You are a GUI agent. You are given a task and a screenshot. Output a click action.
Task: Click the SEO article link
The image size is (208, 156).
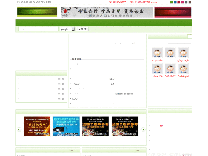112,79
